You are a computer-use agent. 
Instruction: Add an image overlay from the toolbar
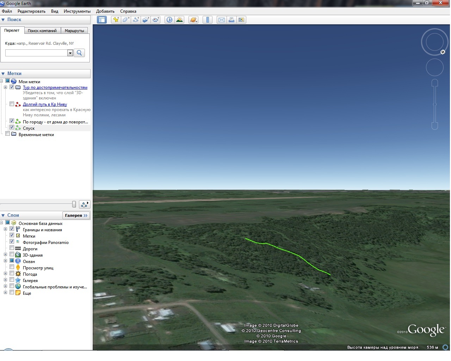[146, 20]
